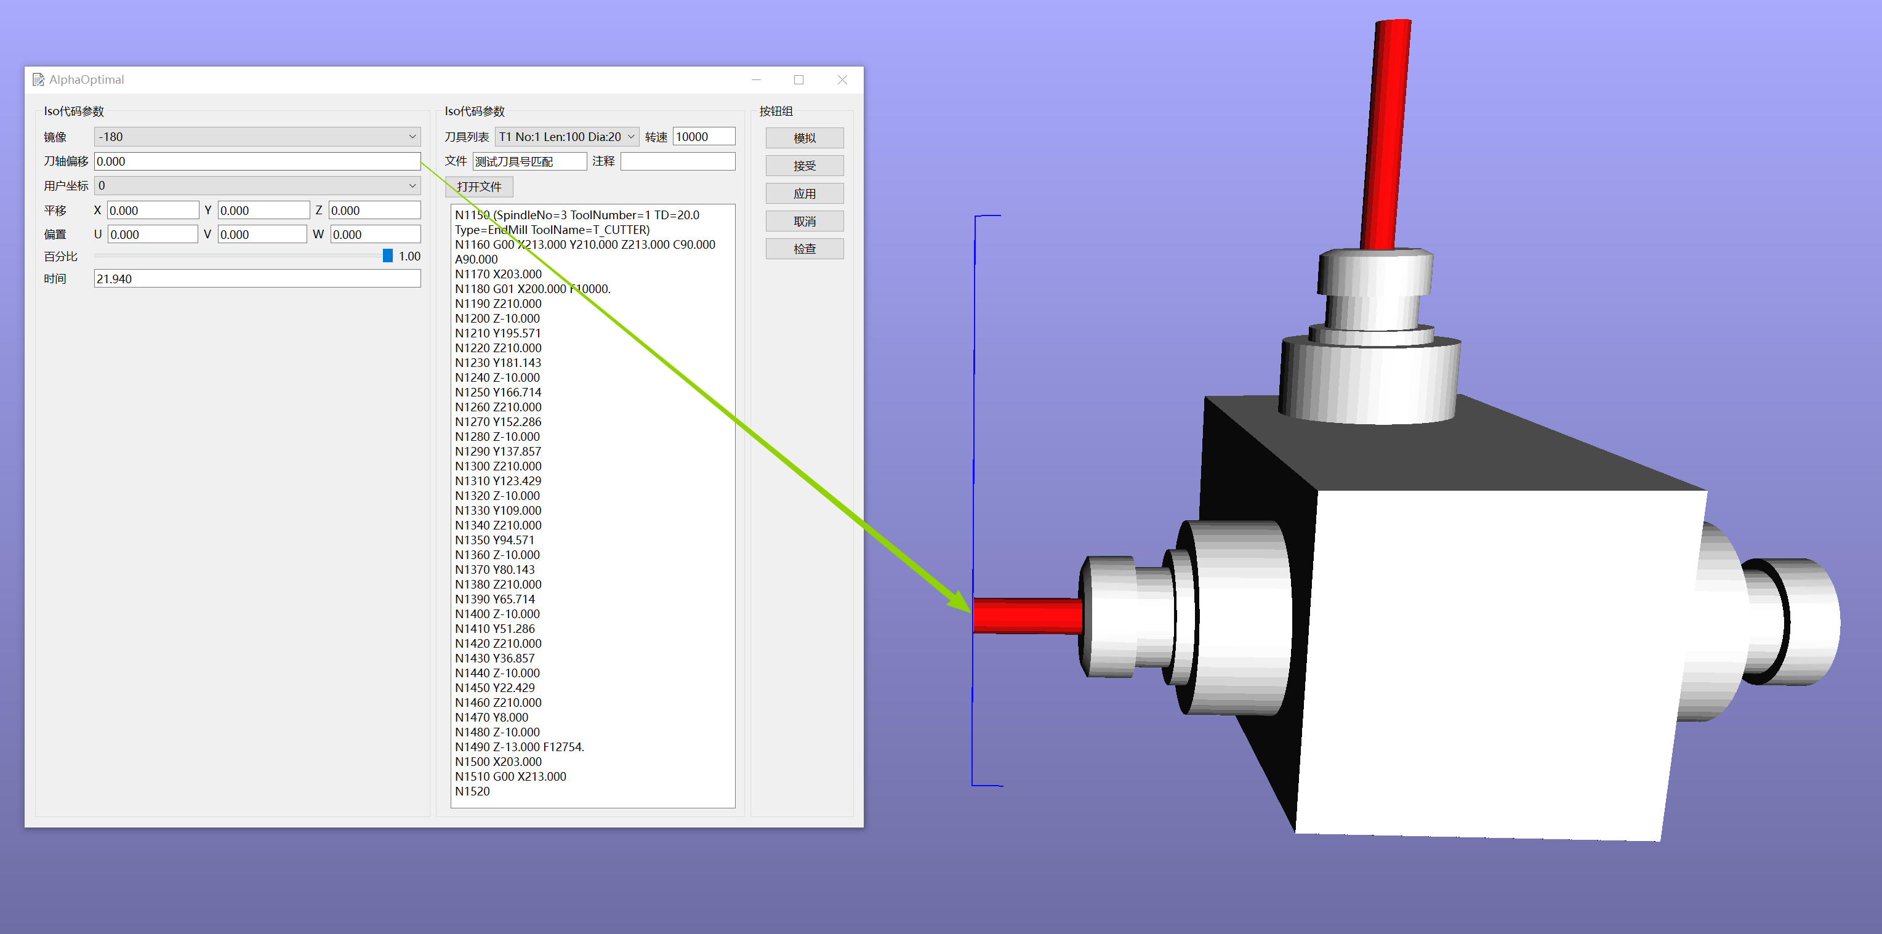This screenshot has height=934, width=1882.
Task: Click the 百分比 percentage slider handle
Action: 387,256
